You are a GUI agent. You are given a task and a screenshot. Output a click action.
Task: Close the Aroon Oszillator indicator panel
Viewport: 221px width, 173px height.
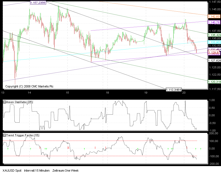[4, 102]
